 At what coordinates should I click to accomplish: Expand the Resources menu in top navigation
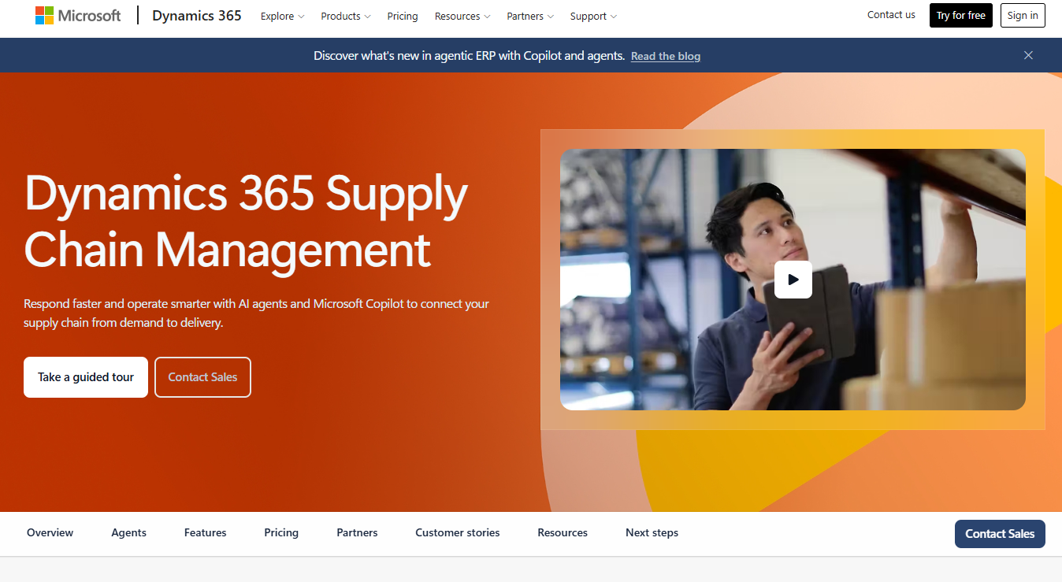click(x=462, y=16)
